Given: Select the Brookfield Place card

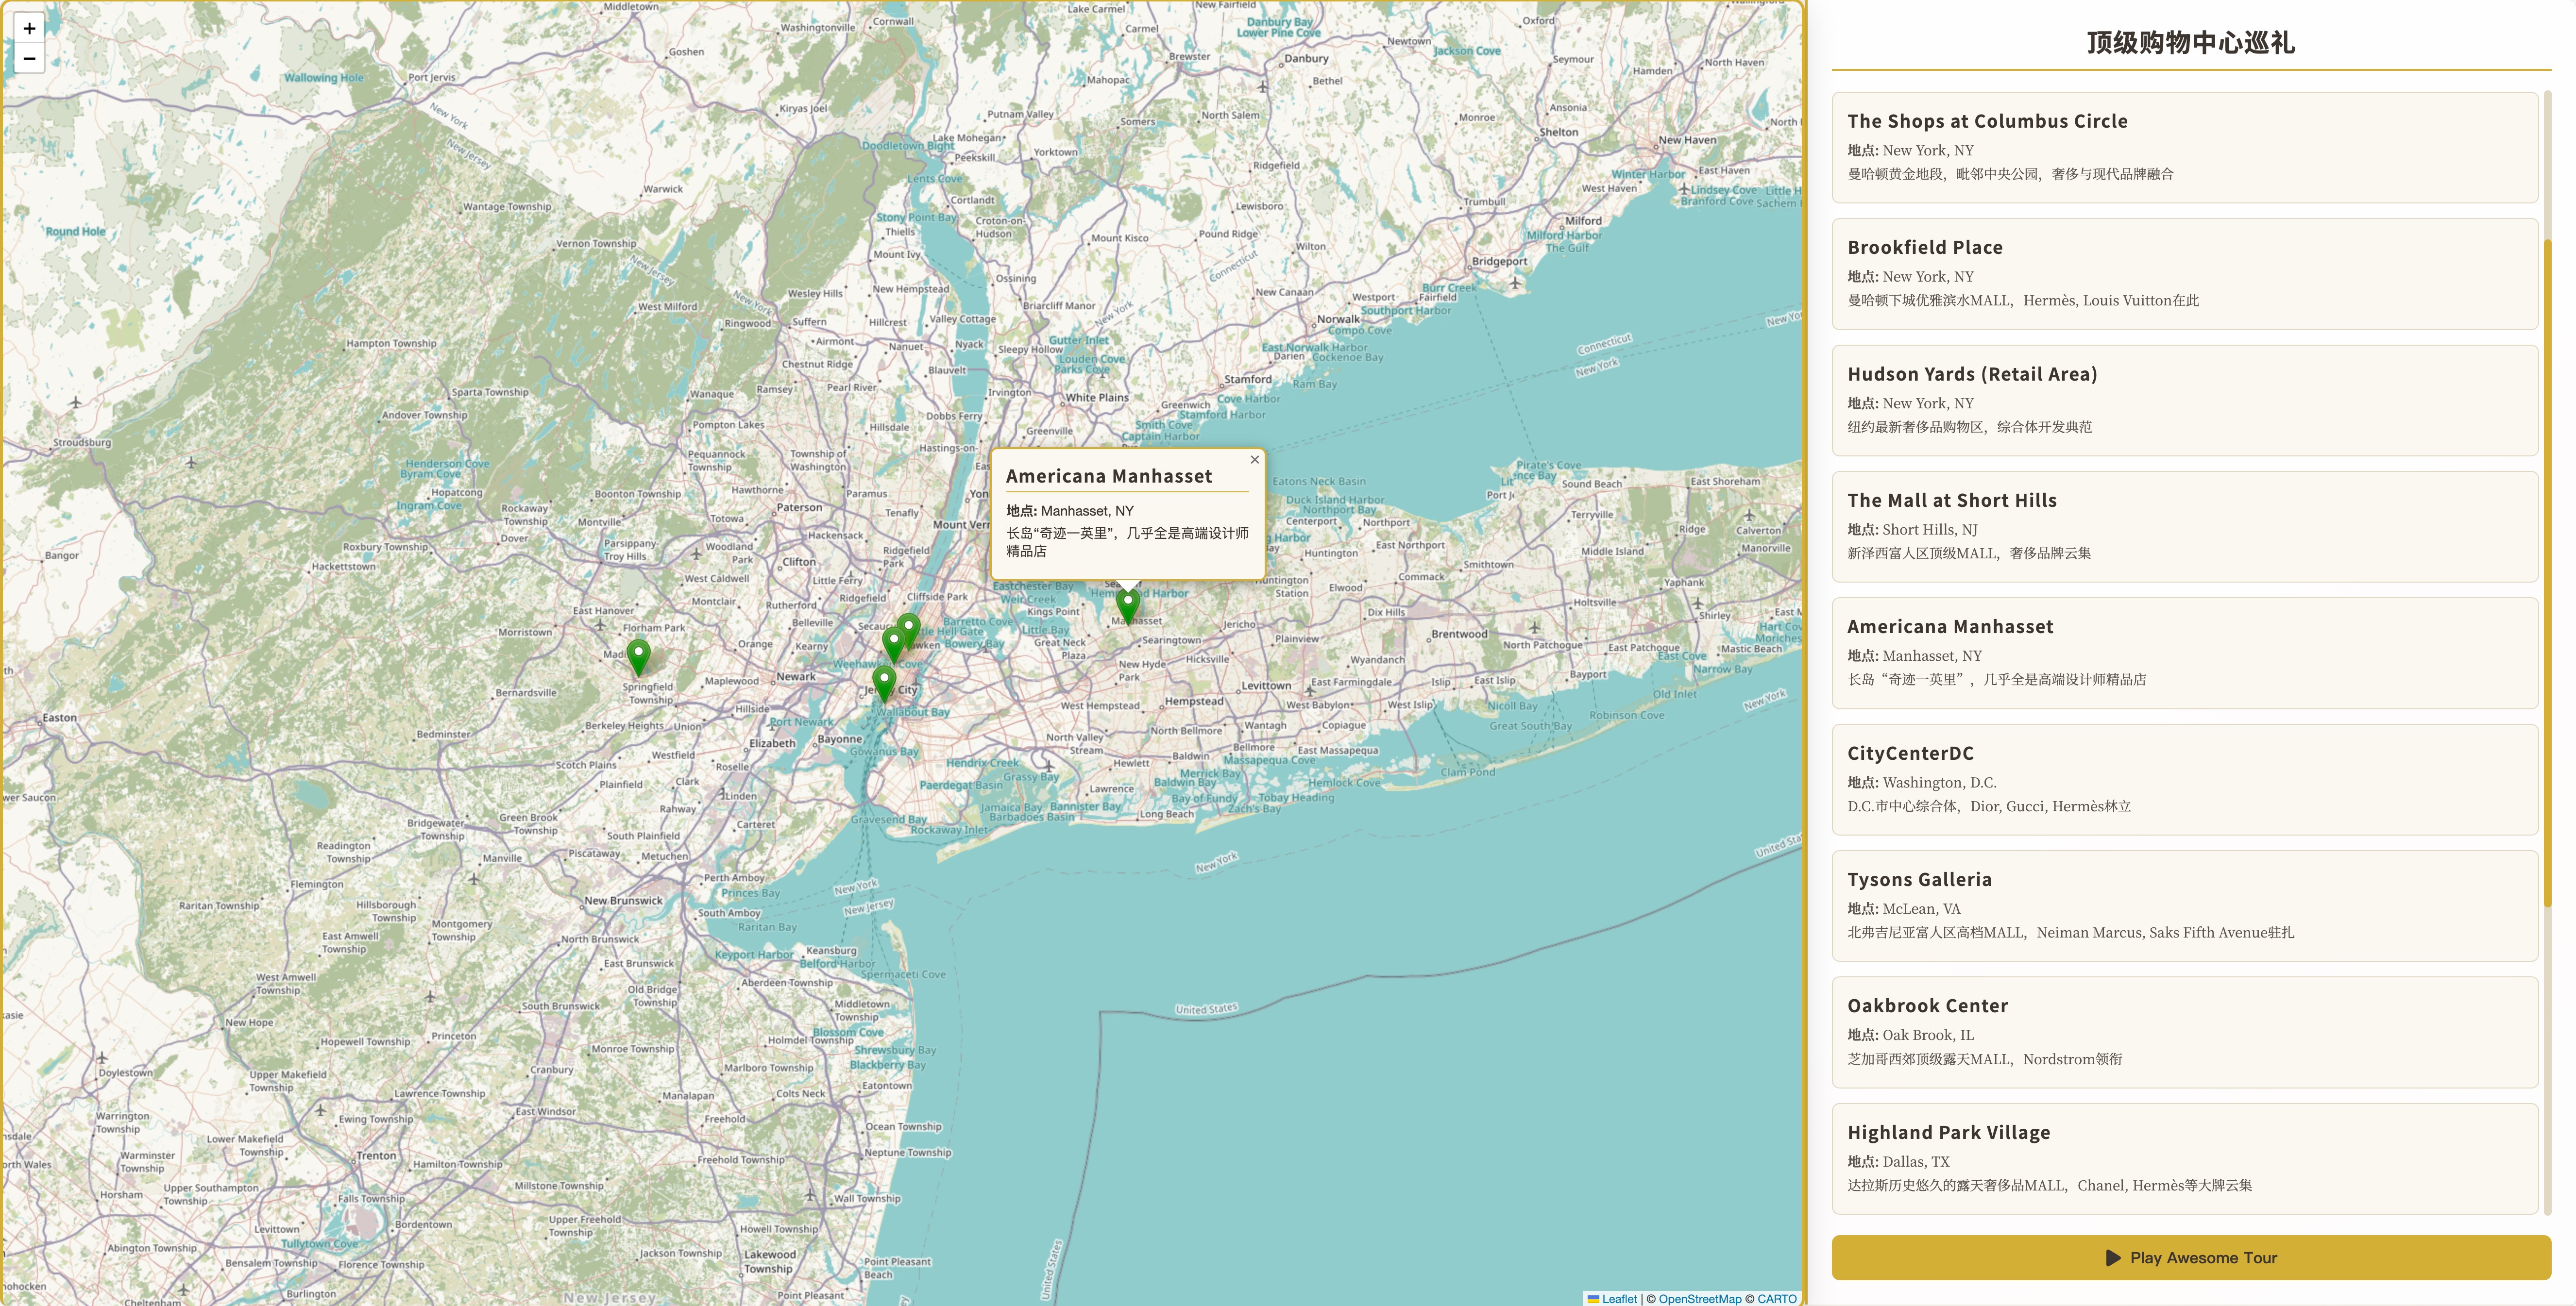Looking at the screenshot, I should pyautogui.click(x=2185, y=274).
